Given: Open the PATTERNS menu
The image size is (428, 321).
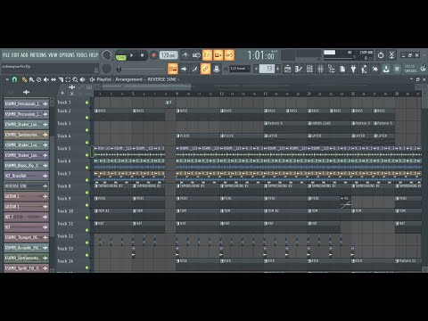Looking at the screenshot, I should click(x=38, y=55).
